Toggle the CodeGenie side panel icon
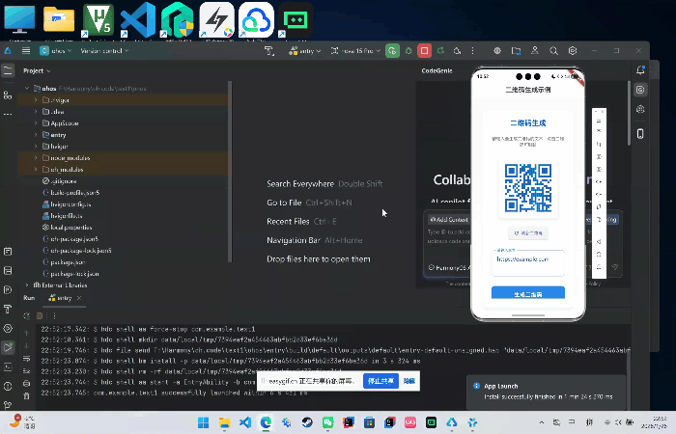This screenshot has width=676, height=434. 640,90
